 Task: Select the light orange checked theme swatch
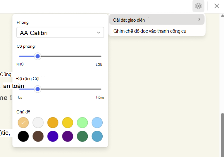[23, 123]
